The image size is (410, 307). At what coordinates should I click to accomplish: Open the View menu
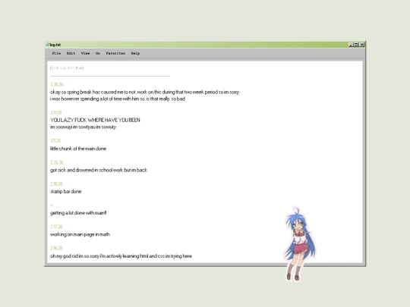tap(85, 53)
